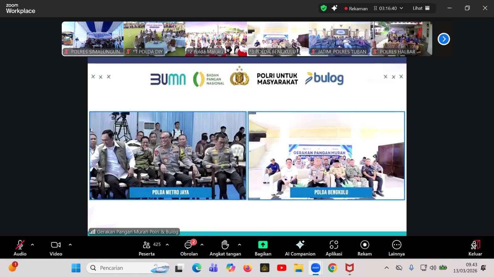The width and height of the screenshot is (494, 277).
Task: Open Lainnya more options menu
Action: [396, 248]
